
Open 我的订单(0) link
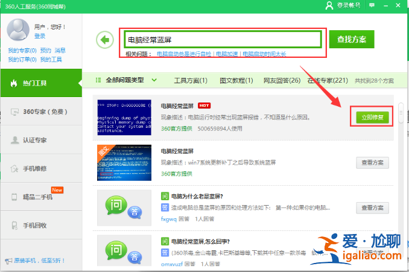pos(22,60)
